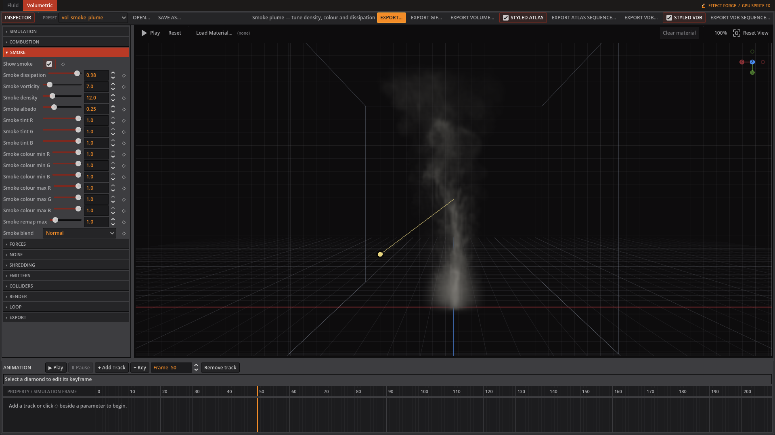
Task: Click the viewport Play triangle icon
Action: click(x=144, y=33)
